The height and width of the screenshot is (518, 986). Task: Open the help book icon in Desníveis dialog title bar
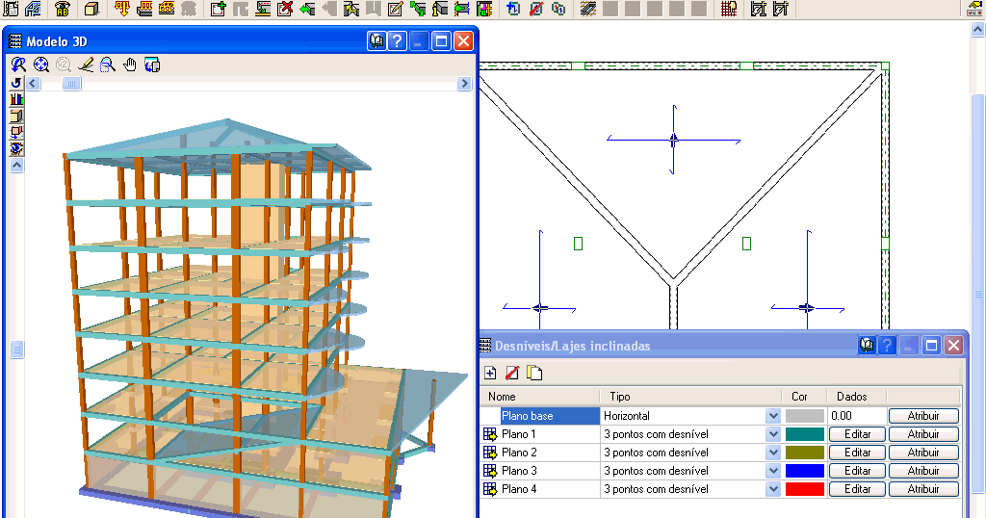[x=867, y=345]
